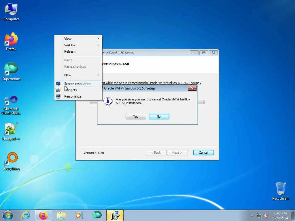
Task: Select the Microsoft Visual Studio desktop shortcut
Action: point(11,105)
